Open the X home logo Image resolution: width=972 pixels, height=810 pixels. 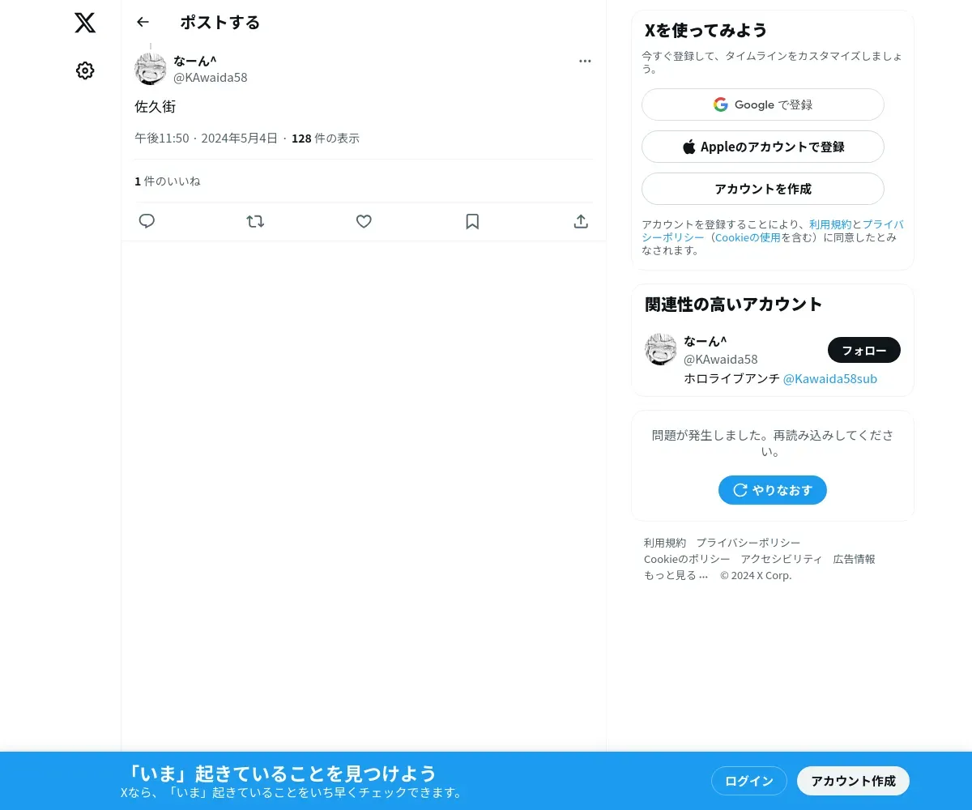tap(85, 23)
